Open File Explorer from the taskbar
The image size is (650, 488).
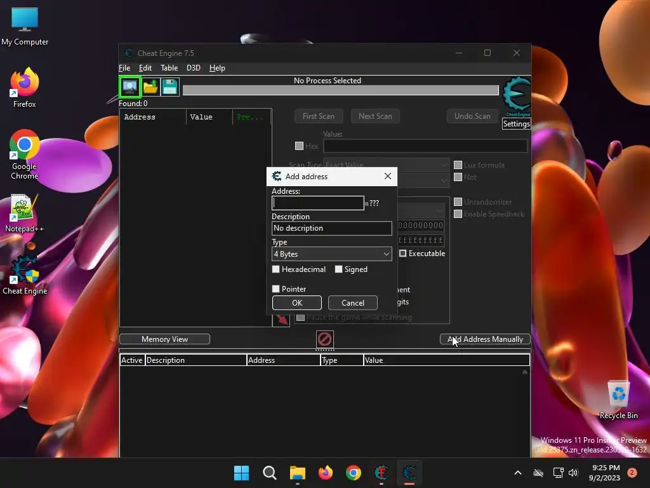pos(297,473)
